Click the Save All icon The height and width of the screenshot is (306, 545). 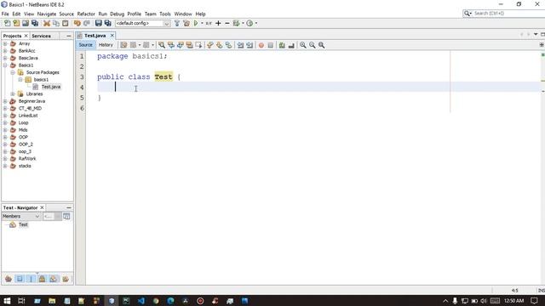click(x=108, y=23)
